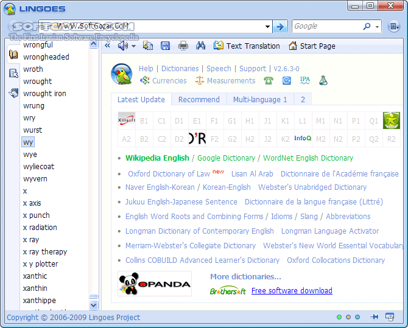This screenshot has height=328, width=408.
Task: Click the green telephone codes icon
Action: [269, 81]
